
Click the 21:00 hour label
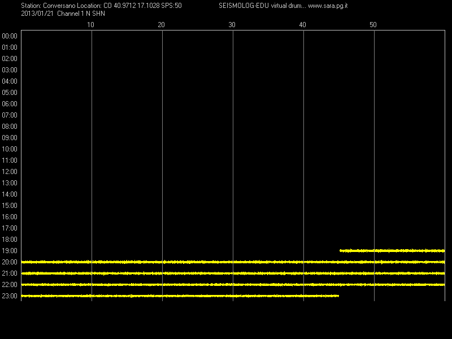click(x=10, y=273)
